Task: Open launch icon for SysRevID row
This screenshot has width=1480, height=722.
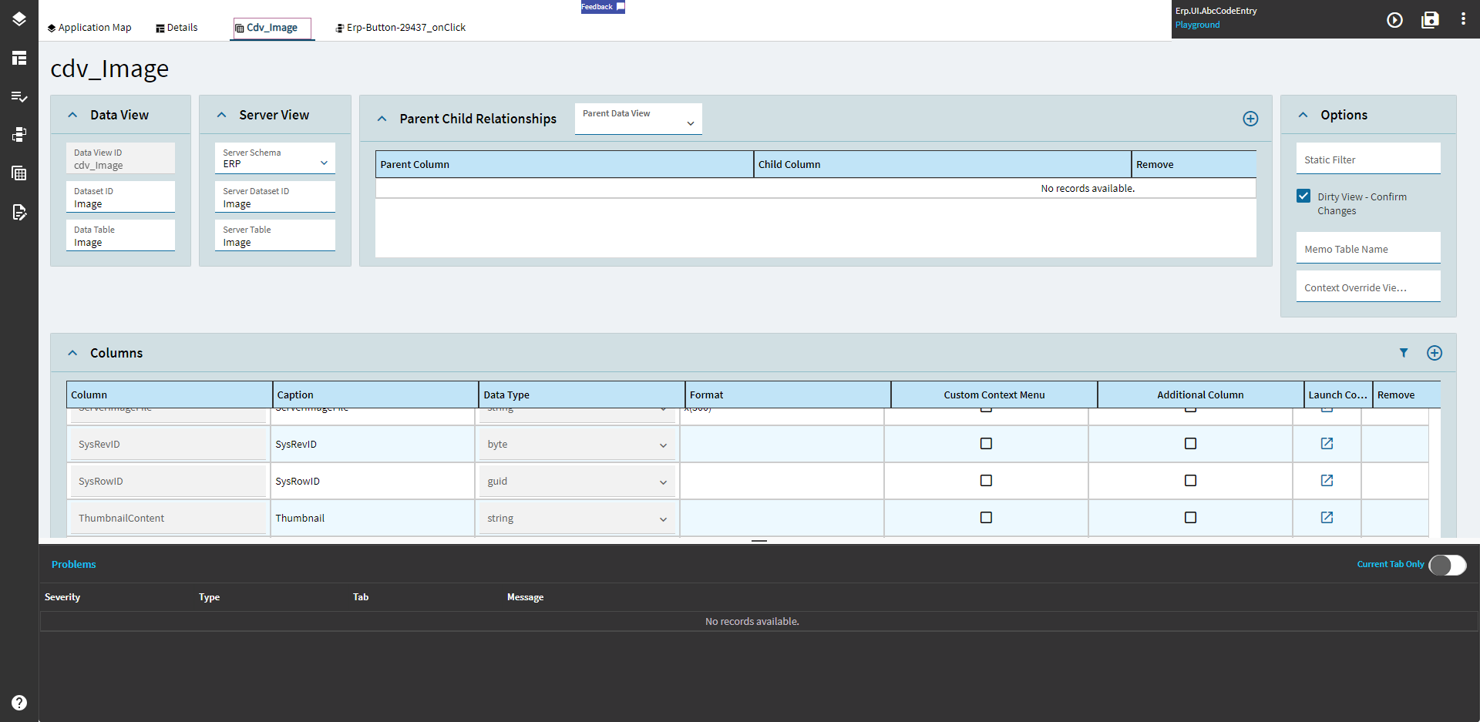Action: point(1327,444)
